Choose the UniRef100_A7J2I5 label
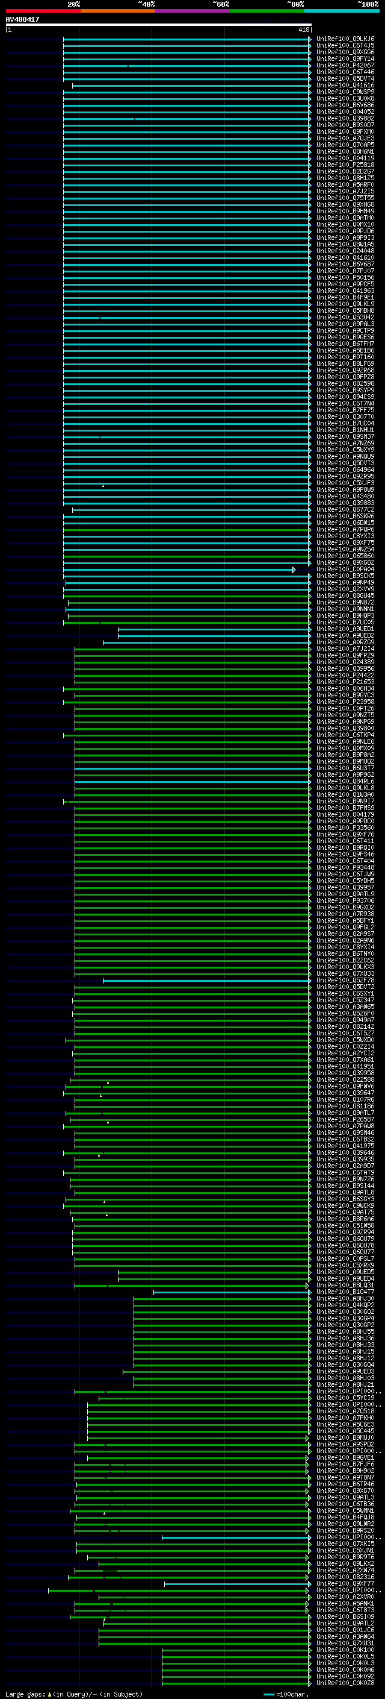 pos(345,191)
